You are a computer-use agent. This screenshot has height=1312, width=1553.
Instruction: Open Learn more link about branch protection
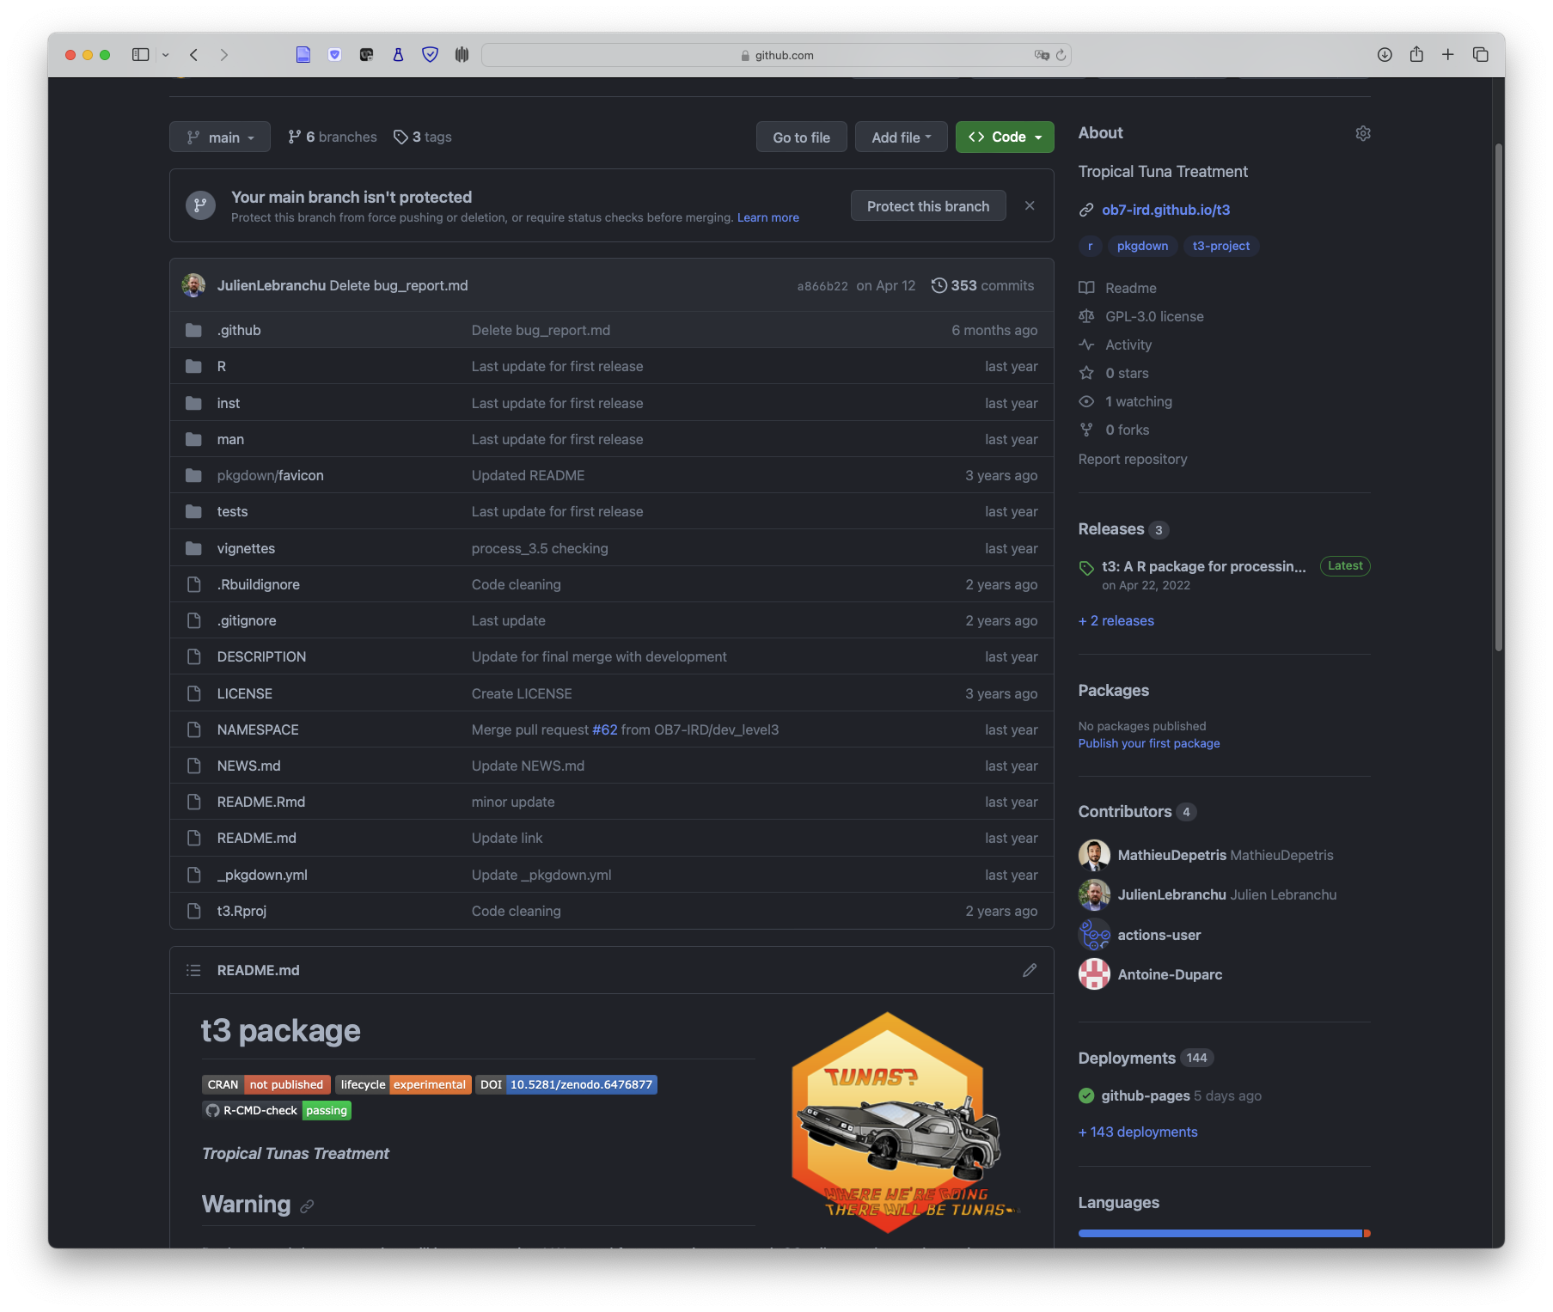pyautogui.click(x=768, y=217)
